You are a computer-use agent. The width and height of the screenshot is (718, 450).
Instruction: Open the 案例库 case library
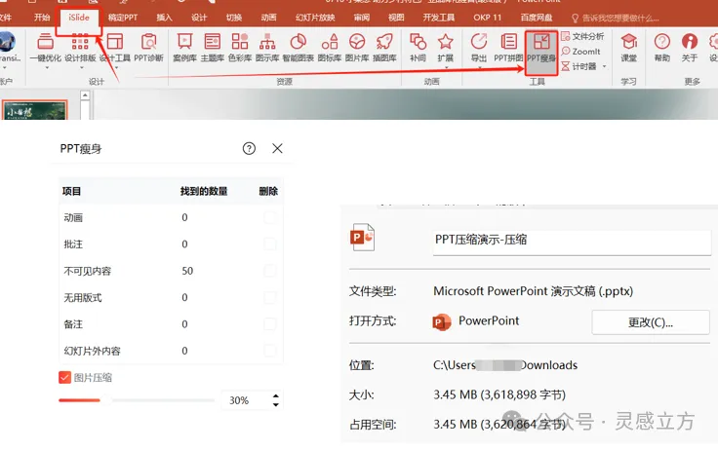coord(184,42)
